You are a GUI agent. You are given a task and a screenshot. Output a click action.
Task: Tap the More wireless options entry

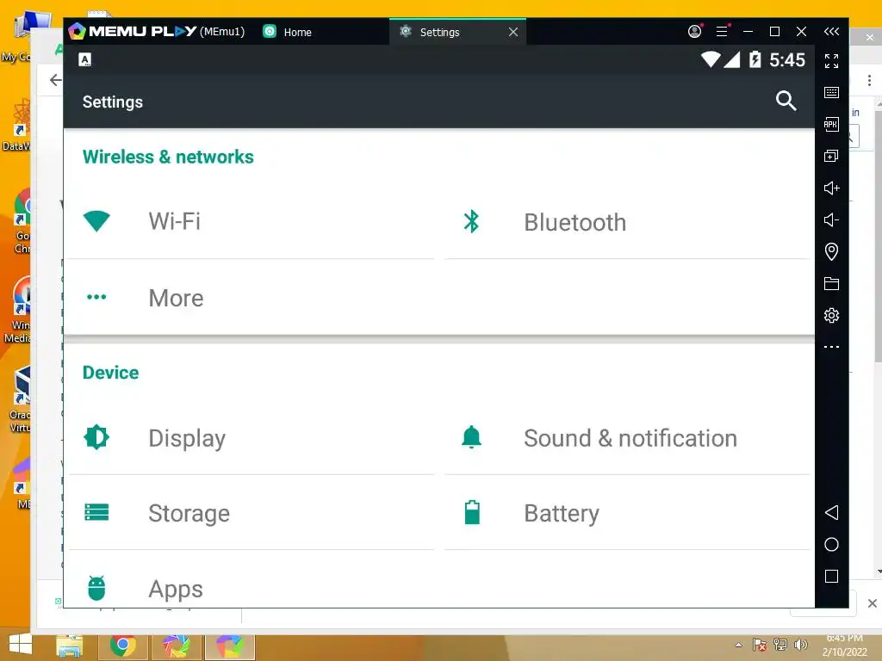pos(251,297)
